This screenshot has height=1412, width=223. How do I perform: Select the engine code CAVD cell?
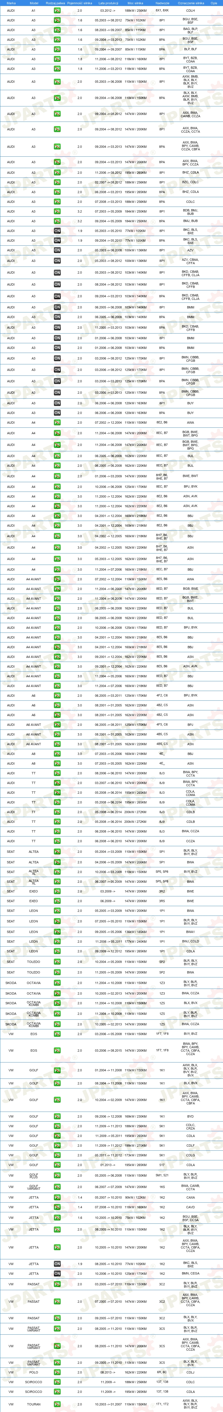pyautogui.click(x=190, y=1207)
